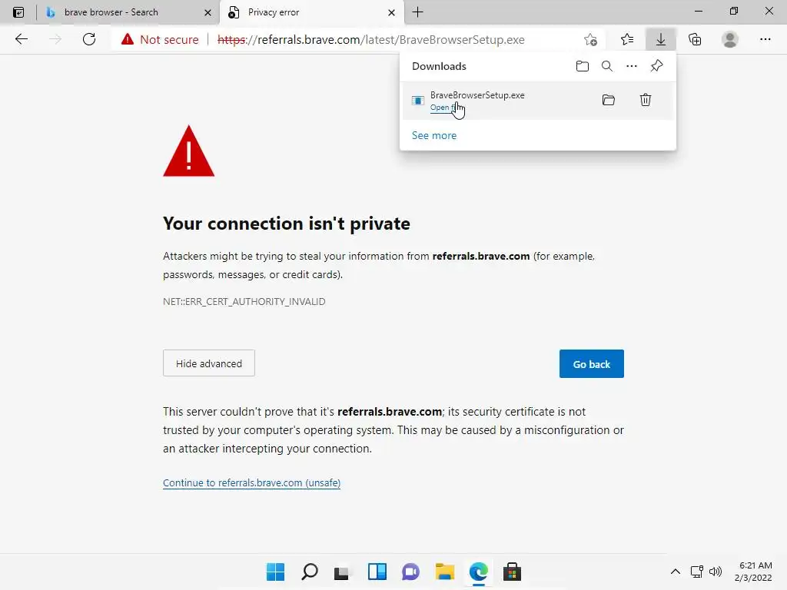
Task: Click the address bar URL
Action: pos(369,39)
